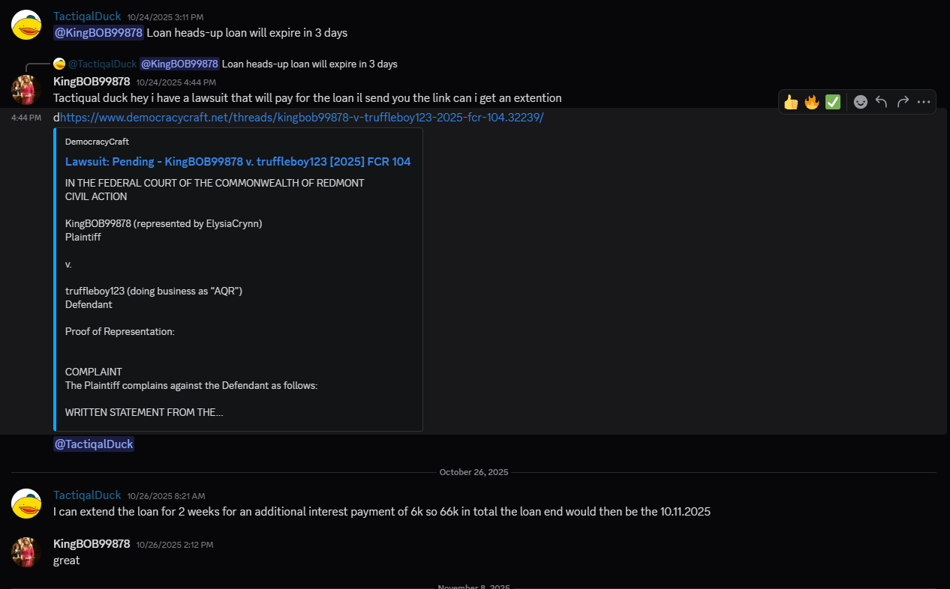
Task: React with the thumbs-up quick reaction
Action: click(x=790, y=101)
